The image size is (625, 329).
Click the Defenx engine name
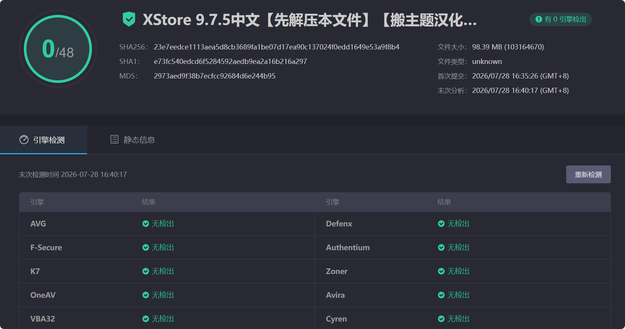339,224
